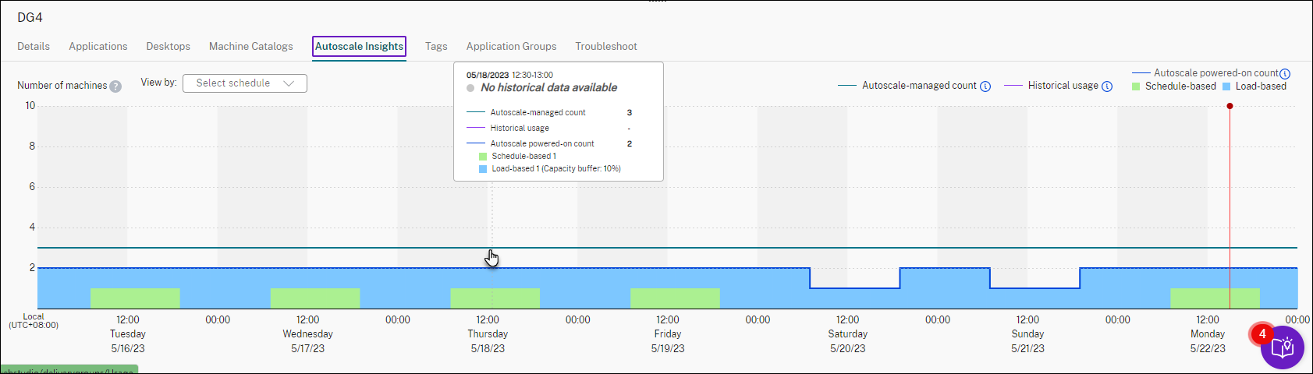Open the Select schedule dropdown
Viewport: 1313px width, 374px height.
tap(244, 83)
